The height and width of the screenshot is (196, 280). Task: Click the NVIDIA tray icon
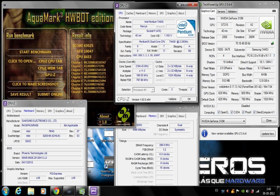point(243,191)
